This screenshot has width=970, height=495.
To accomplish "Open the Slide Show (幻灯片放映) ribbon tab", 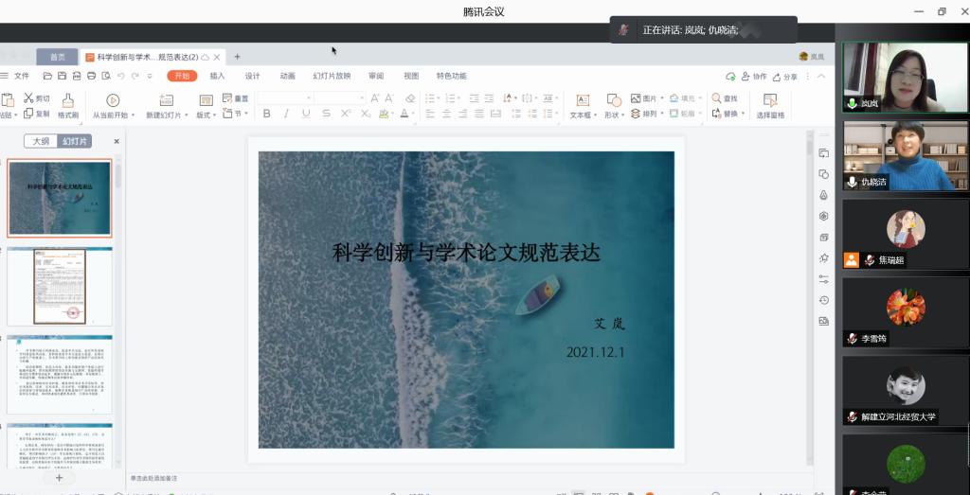I will pyautogui.click(x=332, y=76).
